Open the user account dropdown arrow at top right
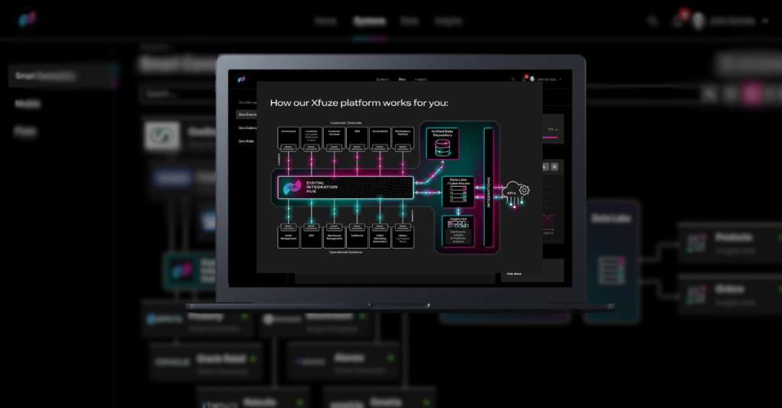782x408 pixels. 765,21
